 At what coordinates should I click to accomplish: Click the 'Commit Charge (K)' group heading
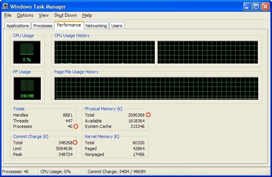tap(31, 136)
